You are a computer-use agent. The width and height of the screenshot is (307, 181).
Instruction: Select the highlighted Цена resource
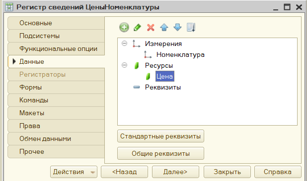tap(164, 76)
